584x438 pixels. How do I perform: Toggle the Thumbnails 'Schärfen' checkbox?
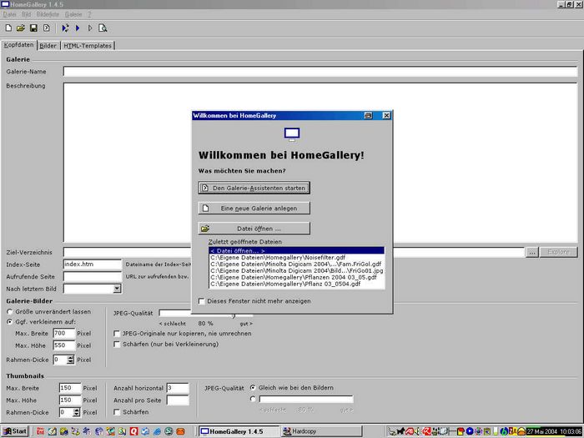point(117,412)
